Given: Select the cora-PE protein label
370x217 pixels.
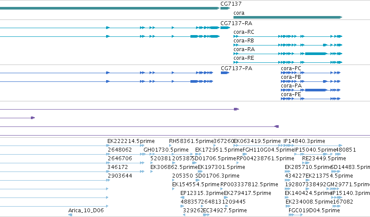Looking at the screenshot, I should pos(291,94).
